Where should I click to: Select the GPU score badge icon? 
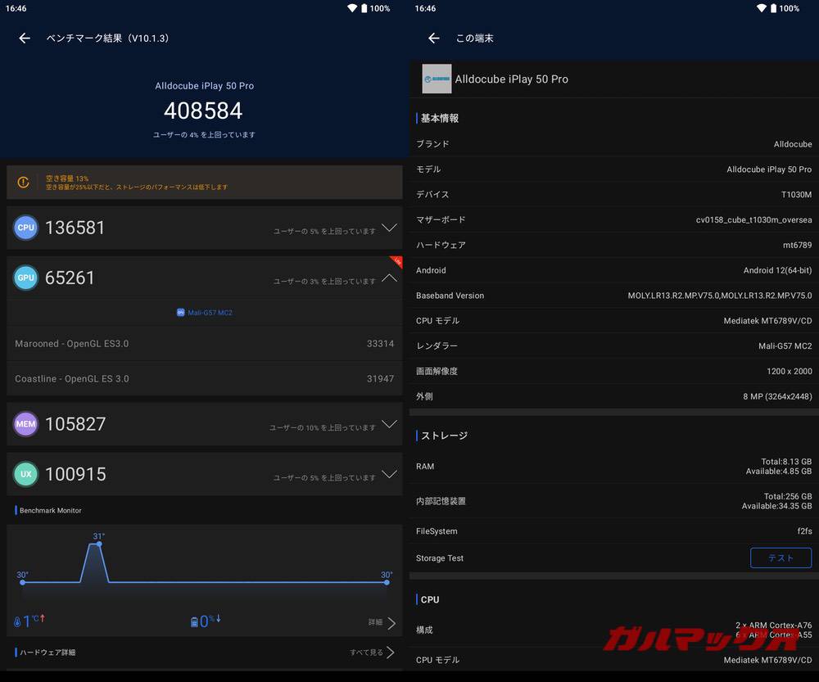[x=25, y=278]
